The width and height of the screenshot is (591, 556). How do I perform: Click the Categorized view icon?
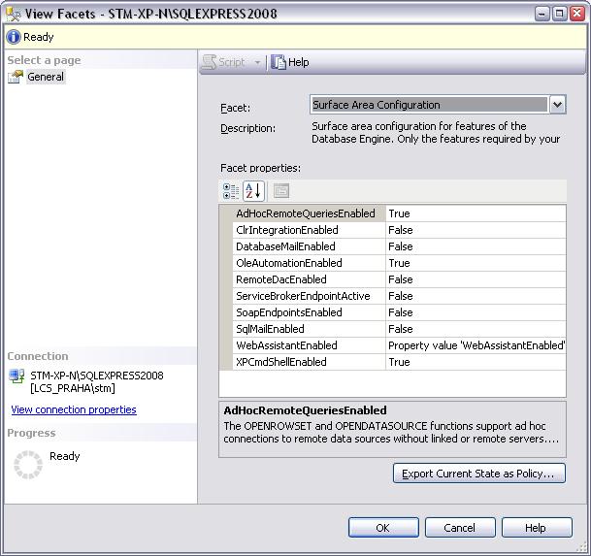[231, 191]
